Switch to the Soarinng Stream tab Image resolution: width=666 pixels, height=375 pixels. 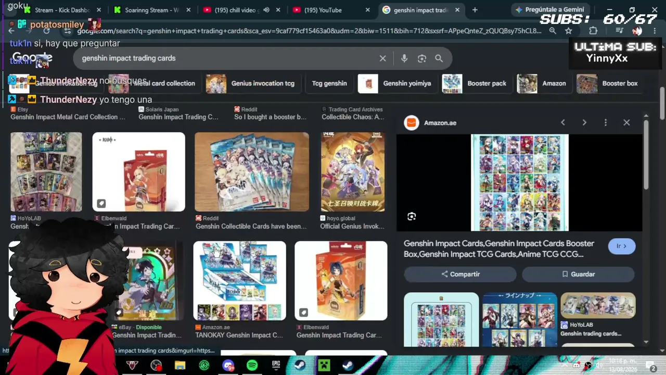point(152,10)
